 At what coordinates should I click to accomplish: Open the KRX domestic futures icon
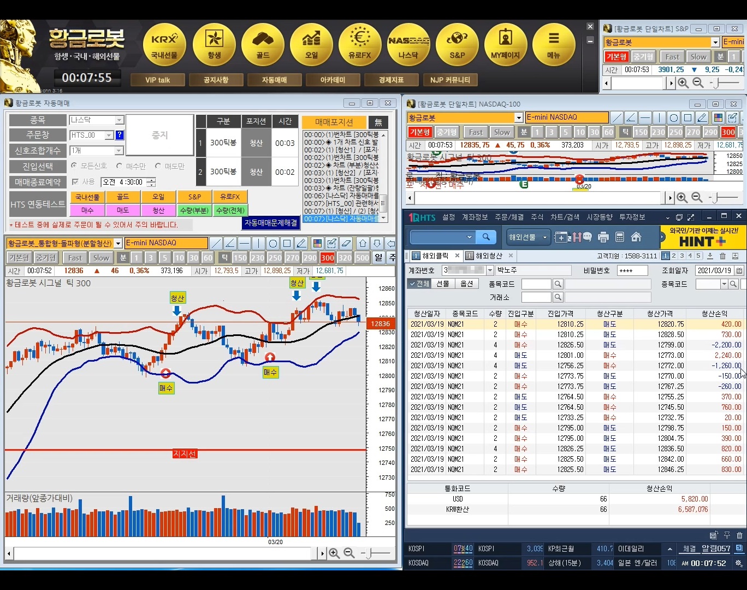point(164,45)
